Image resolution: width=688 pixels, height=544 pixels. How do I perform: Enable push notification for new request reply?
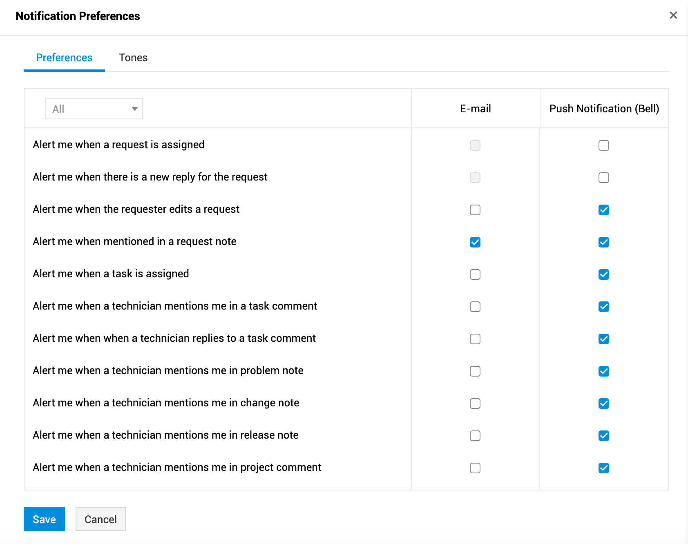coord(604,178)
